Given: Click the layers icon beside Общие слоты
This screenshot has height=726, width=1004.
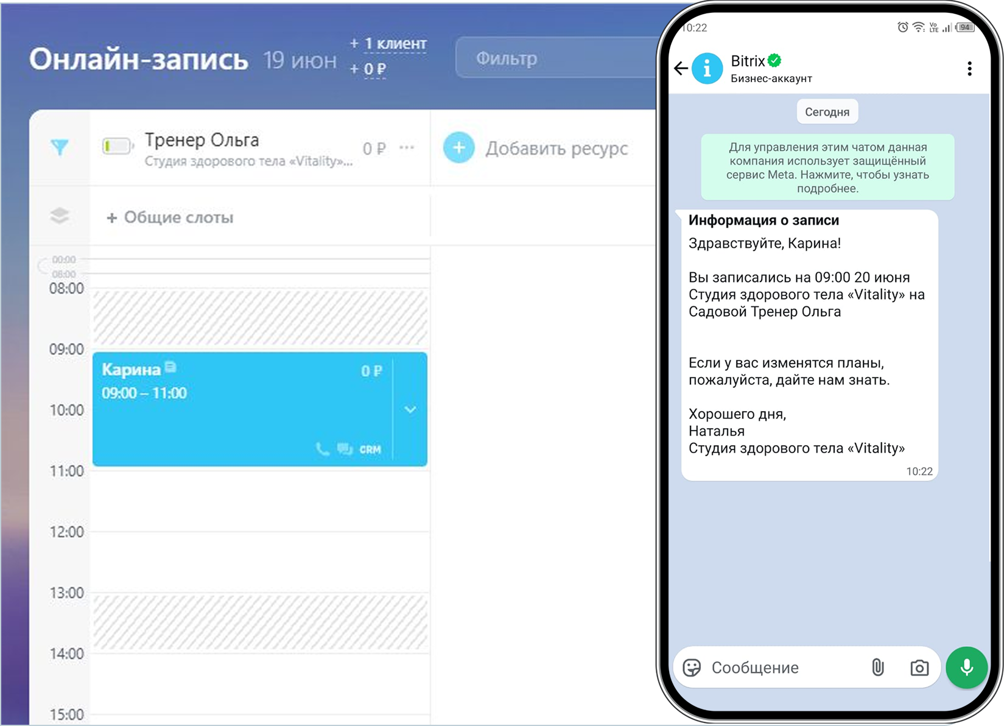Looking at the screenshot, I should (x=60, y=216).
